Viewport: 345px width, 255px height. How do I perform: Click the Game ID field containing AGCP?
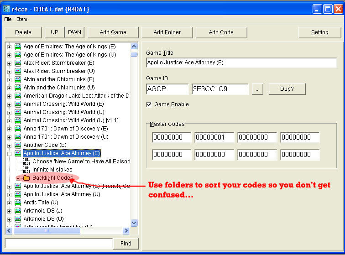pyautogui.click(x=167, y=89)
